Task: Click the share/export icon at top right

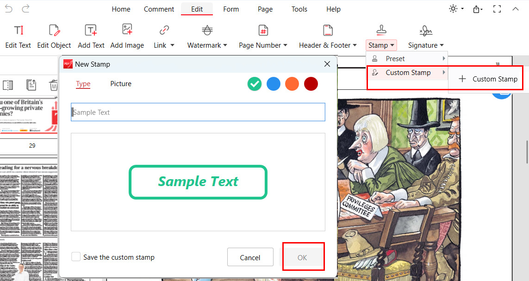Action: (477, 9)
